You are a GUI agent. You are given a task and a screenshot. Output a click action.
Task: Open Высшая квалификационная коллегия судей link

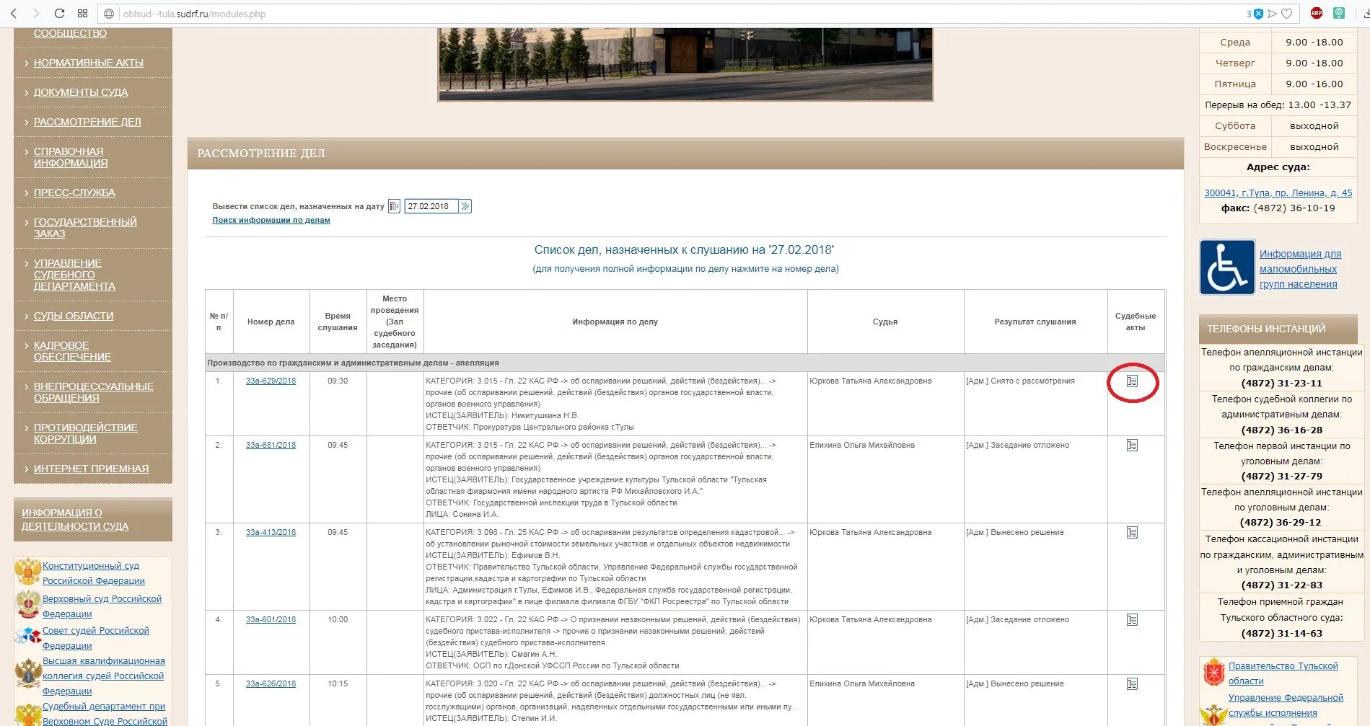pos(104,676)
